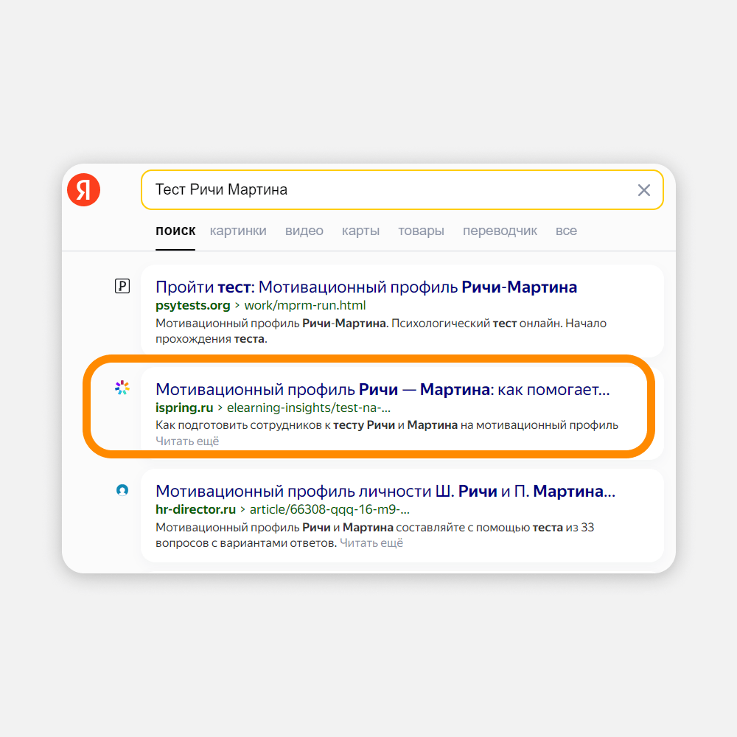Go to the 'карты' tab
Screen dimensions: 737x737
pyautogui.click(x=360, y=231)
